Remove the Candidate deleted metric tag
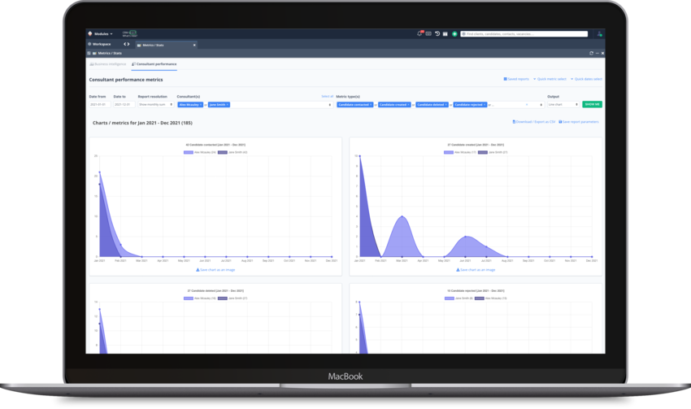 tap(446, 105)
